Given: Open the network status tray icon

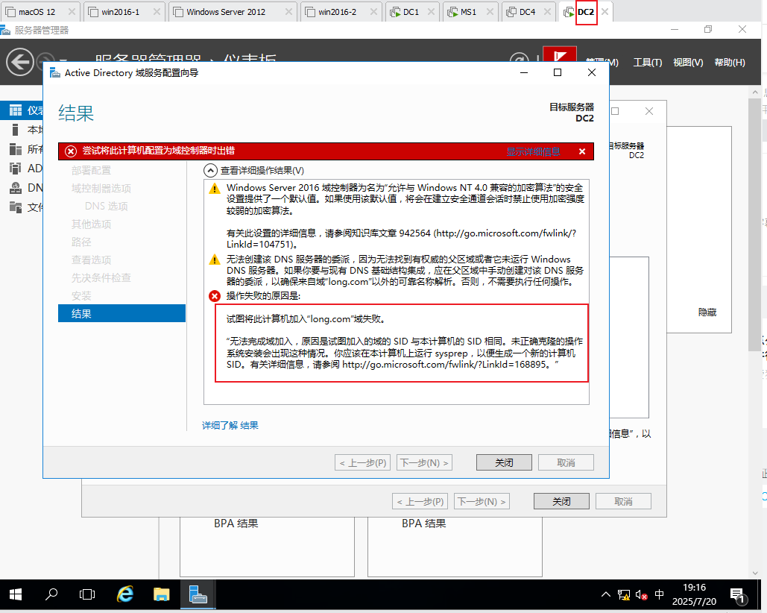Looking at the screenshot, I should pos(624,595).
